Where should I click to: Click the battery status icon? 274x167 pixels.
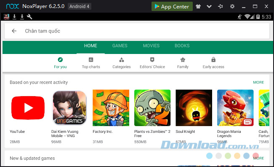click(258, 17)
